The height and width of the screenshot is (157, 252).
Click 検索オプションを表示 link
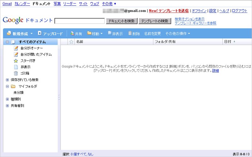coord(190,19)
